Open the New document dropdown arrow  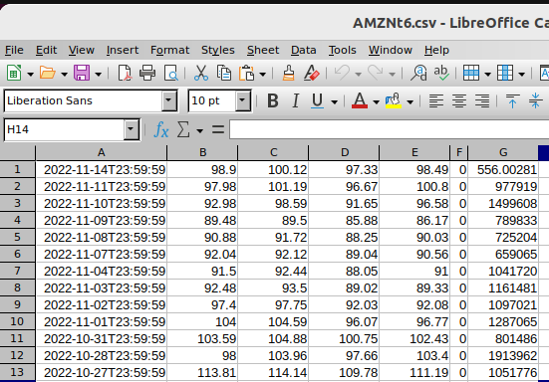click(31, 74)
